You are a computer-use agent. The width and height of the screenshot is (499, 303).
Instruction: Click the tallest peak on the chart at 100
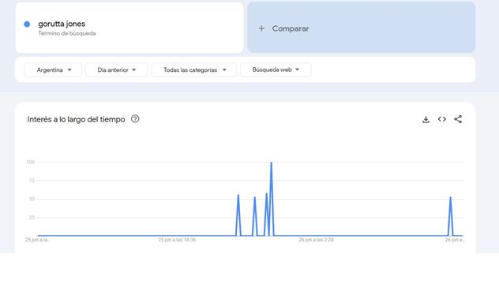(271, 163)
